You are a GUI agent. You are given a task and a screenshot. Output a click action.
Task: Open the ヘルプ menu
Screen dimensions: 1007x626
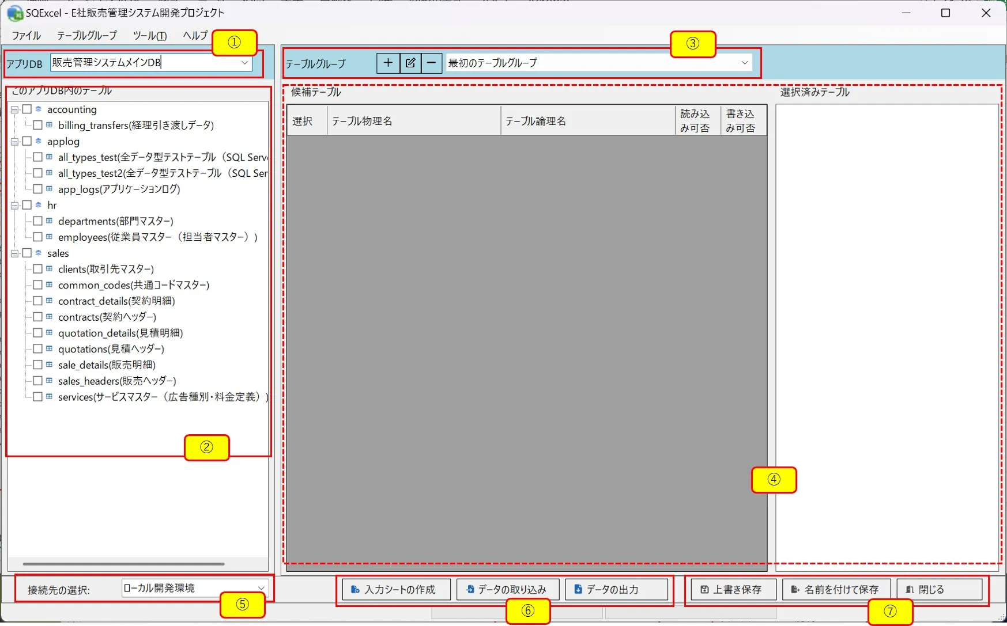point(195,36)
